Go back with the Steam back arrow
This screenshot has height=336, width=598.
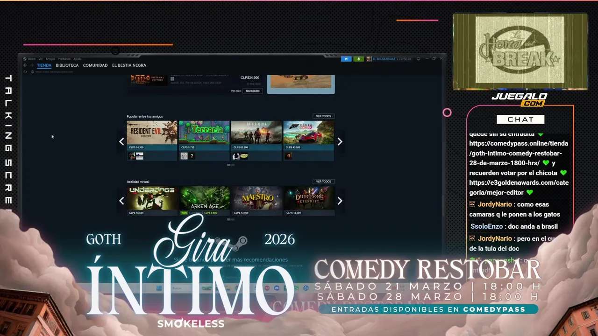pyautogui.click(x=25, y=65)
